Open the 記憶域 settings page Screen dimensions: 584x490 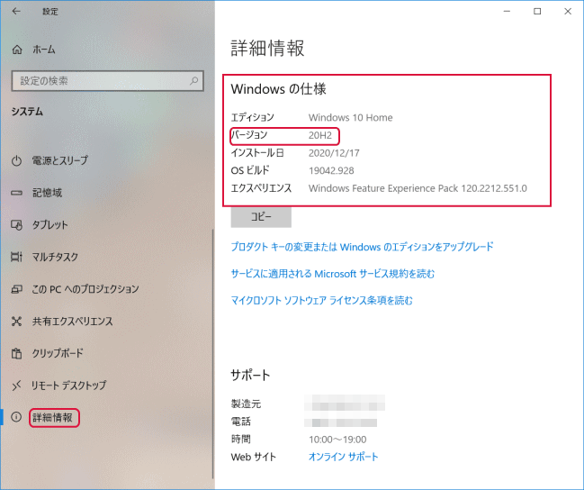(x=47, y=193)
